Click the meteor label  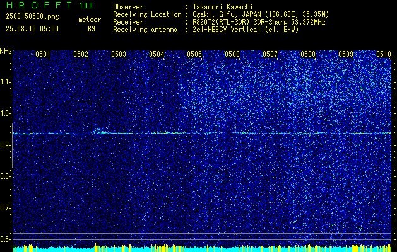pyautogui.click(x=90, y=20)
